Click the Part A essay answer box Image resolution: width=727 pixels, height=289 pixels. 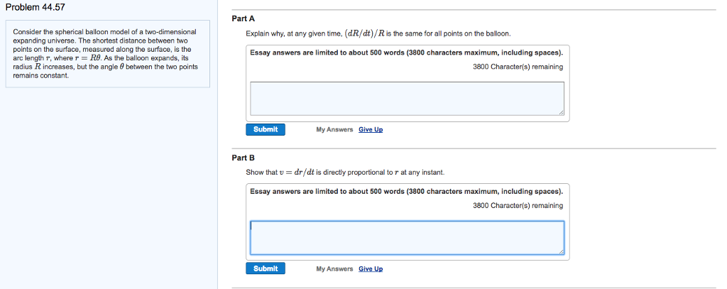[407, 98]
